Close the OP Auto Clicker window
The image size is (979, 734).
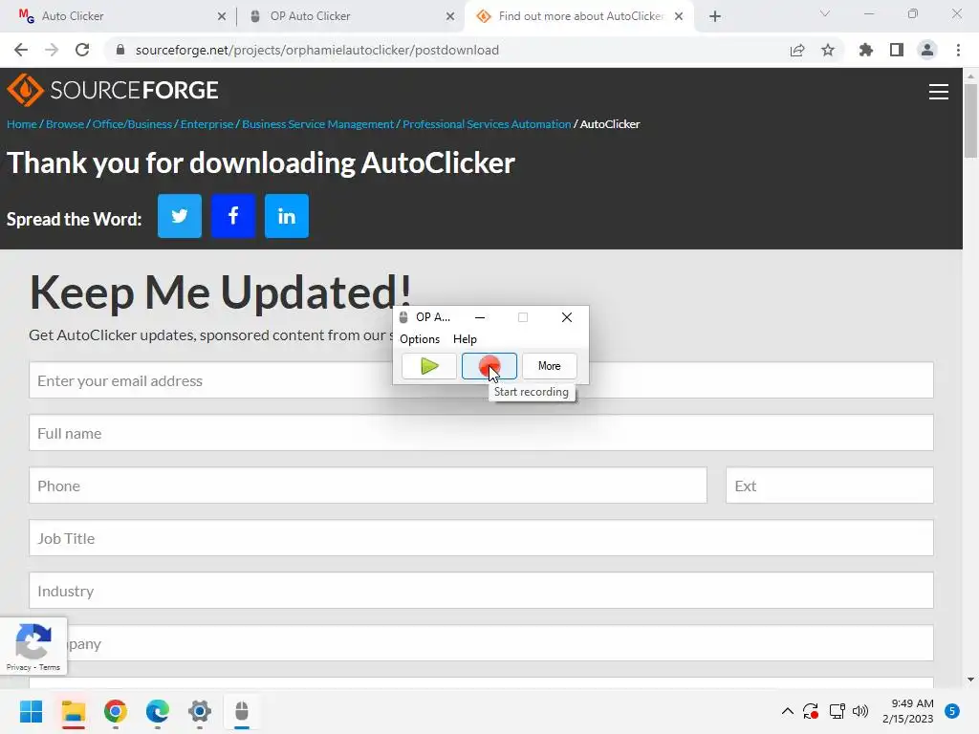coord(567,317)
